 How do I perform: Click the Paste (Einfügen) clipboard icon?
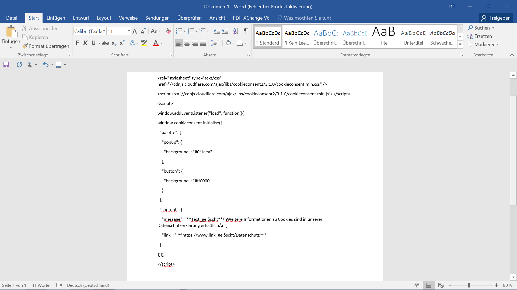click(11, 32)
